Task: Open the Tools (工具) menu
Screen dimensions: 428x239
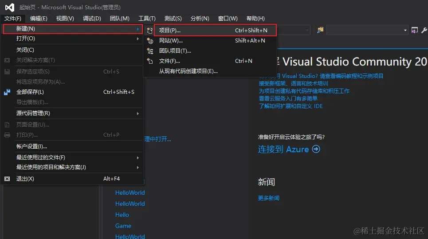Action: tap(147, 19)
